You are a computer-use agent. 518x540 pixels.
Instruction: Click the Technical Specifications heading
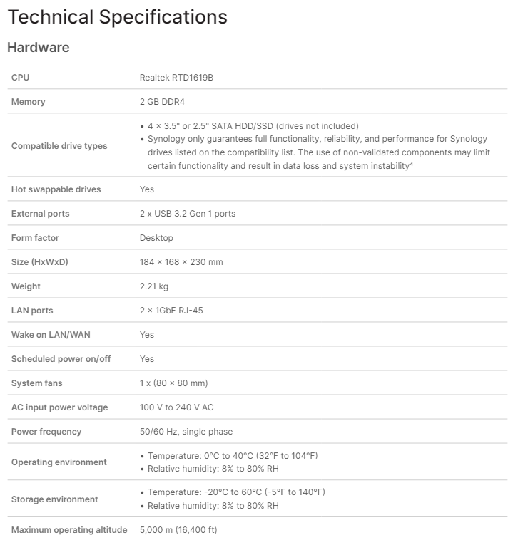117,16
